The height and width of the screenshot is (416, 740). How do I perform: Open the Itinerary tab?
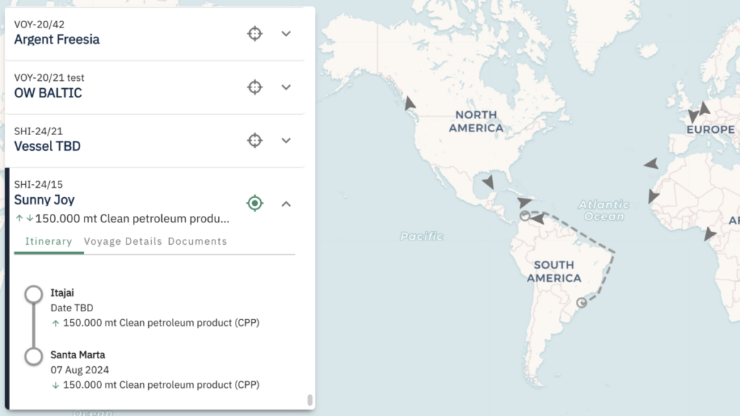48,241
